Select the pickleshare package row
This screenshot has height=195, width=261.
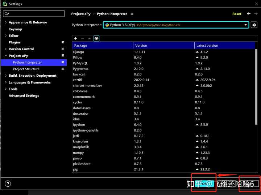click(x=163, y=164)
